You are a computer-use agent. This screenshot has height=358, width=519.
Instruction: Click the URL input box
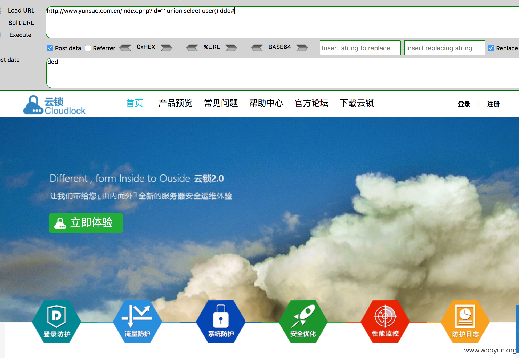tap(282, 22)
